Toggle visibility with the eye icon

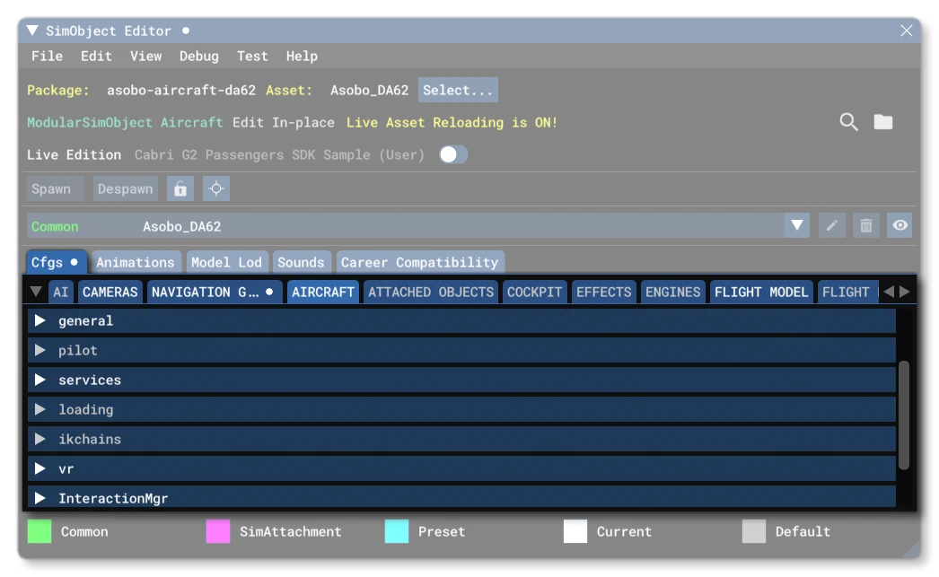(900, 225)
